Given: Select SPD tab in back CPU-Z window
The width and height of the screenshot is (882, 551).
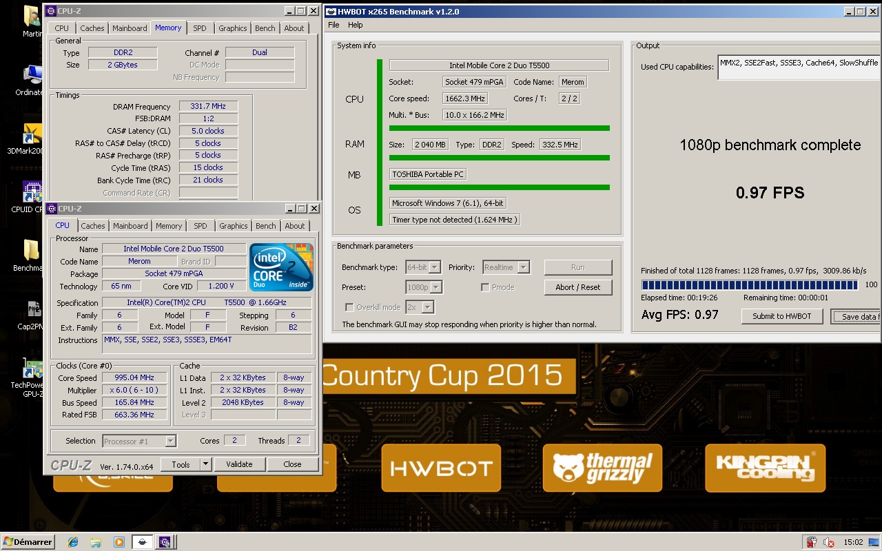Looking at the screenshot, I should click(199, 28).
